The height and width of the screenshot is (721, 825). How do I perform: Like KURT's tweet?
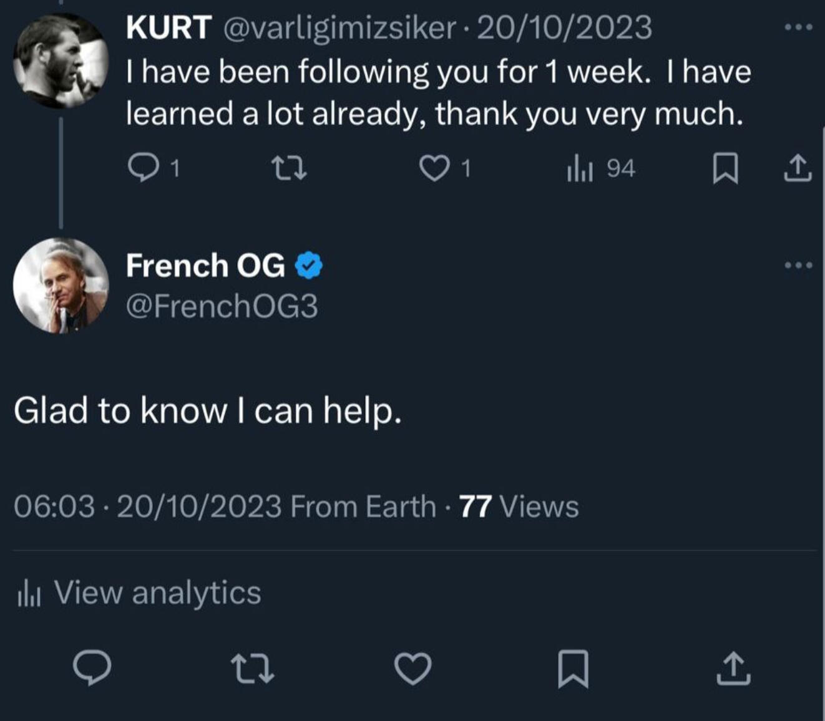click(x=434, y=168)
